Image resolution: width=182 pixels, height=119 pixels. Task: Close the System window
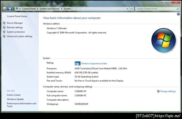pyautogui.click(x=176, y=2)
